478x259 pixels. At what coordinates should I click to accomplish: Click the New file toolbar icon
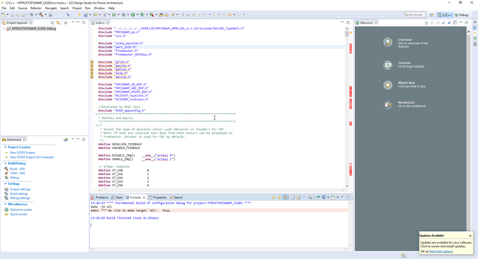click(x=3, y=15)
